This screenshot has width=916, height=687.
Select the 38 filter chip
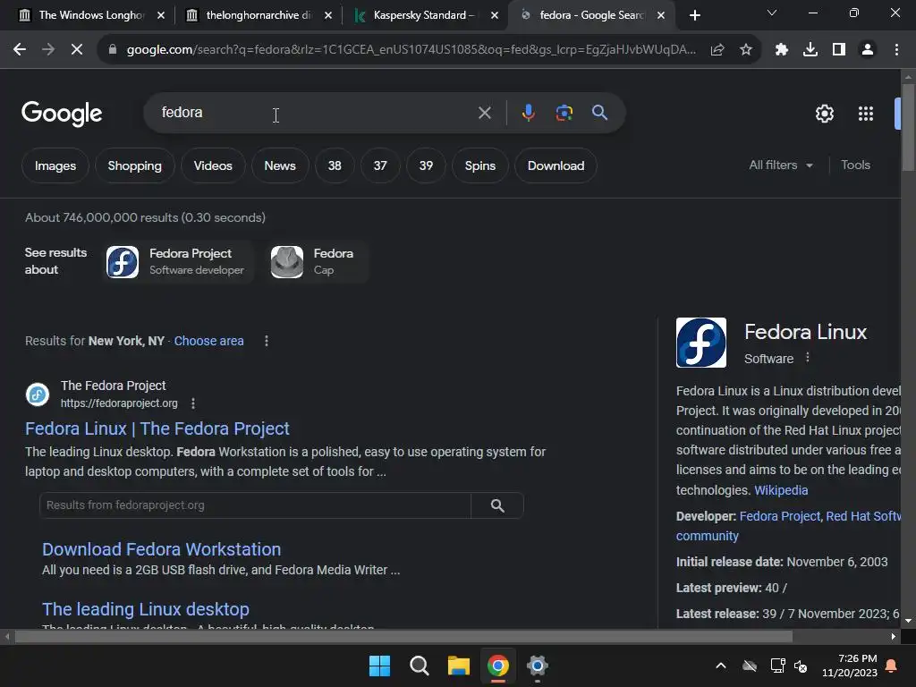(335, 165)
